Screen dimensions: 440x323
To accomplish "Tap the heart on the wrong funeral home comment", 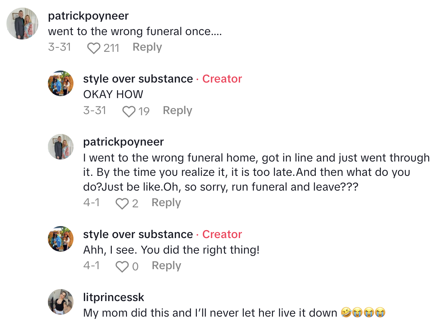I will pos(122,203).
